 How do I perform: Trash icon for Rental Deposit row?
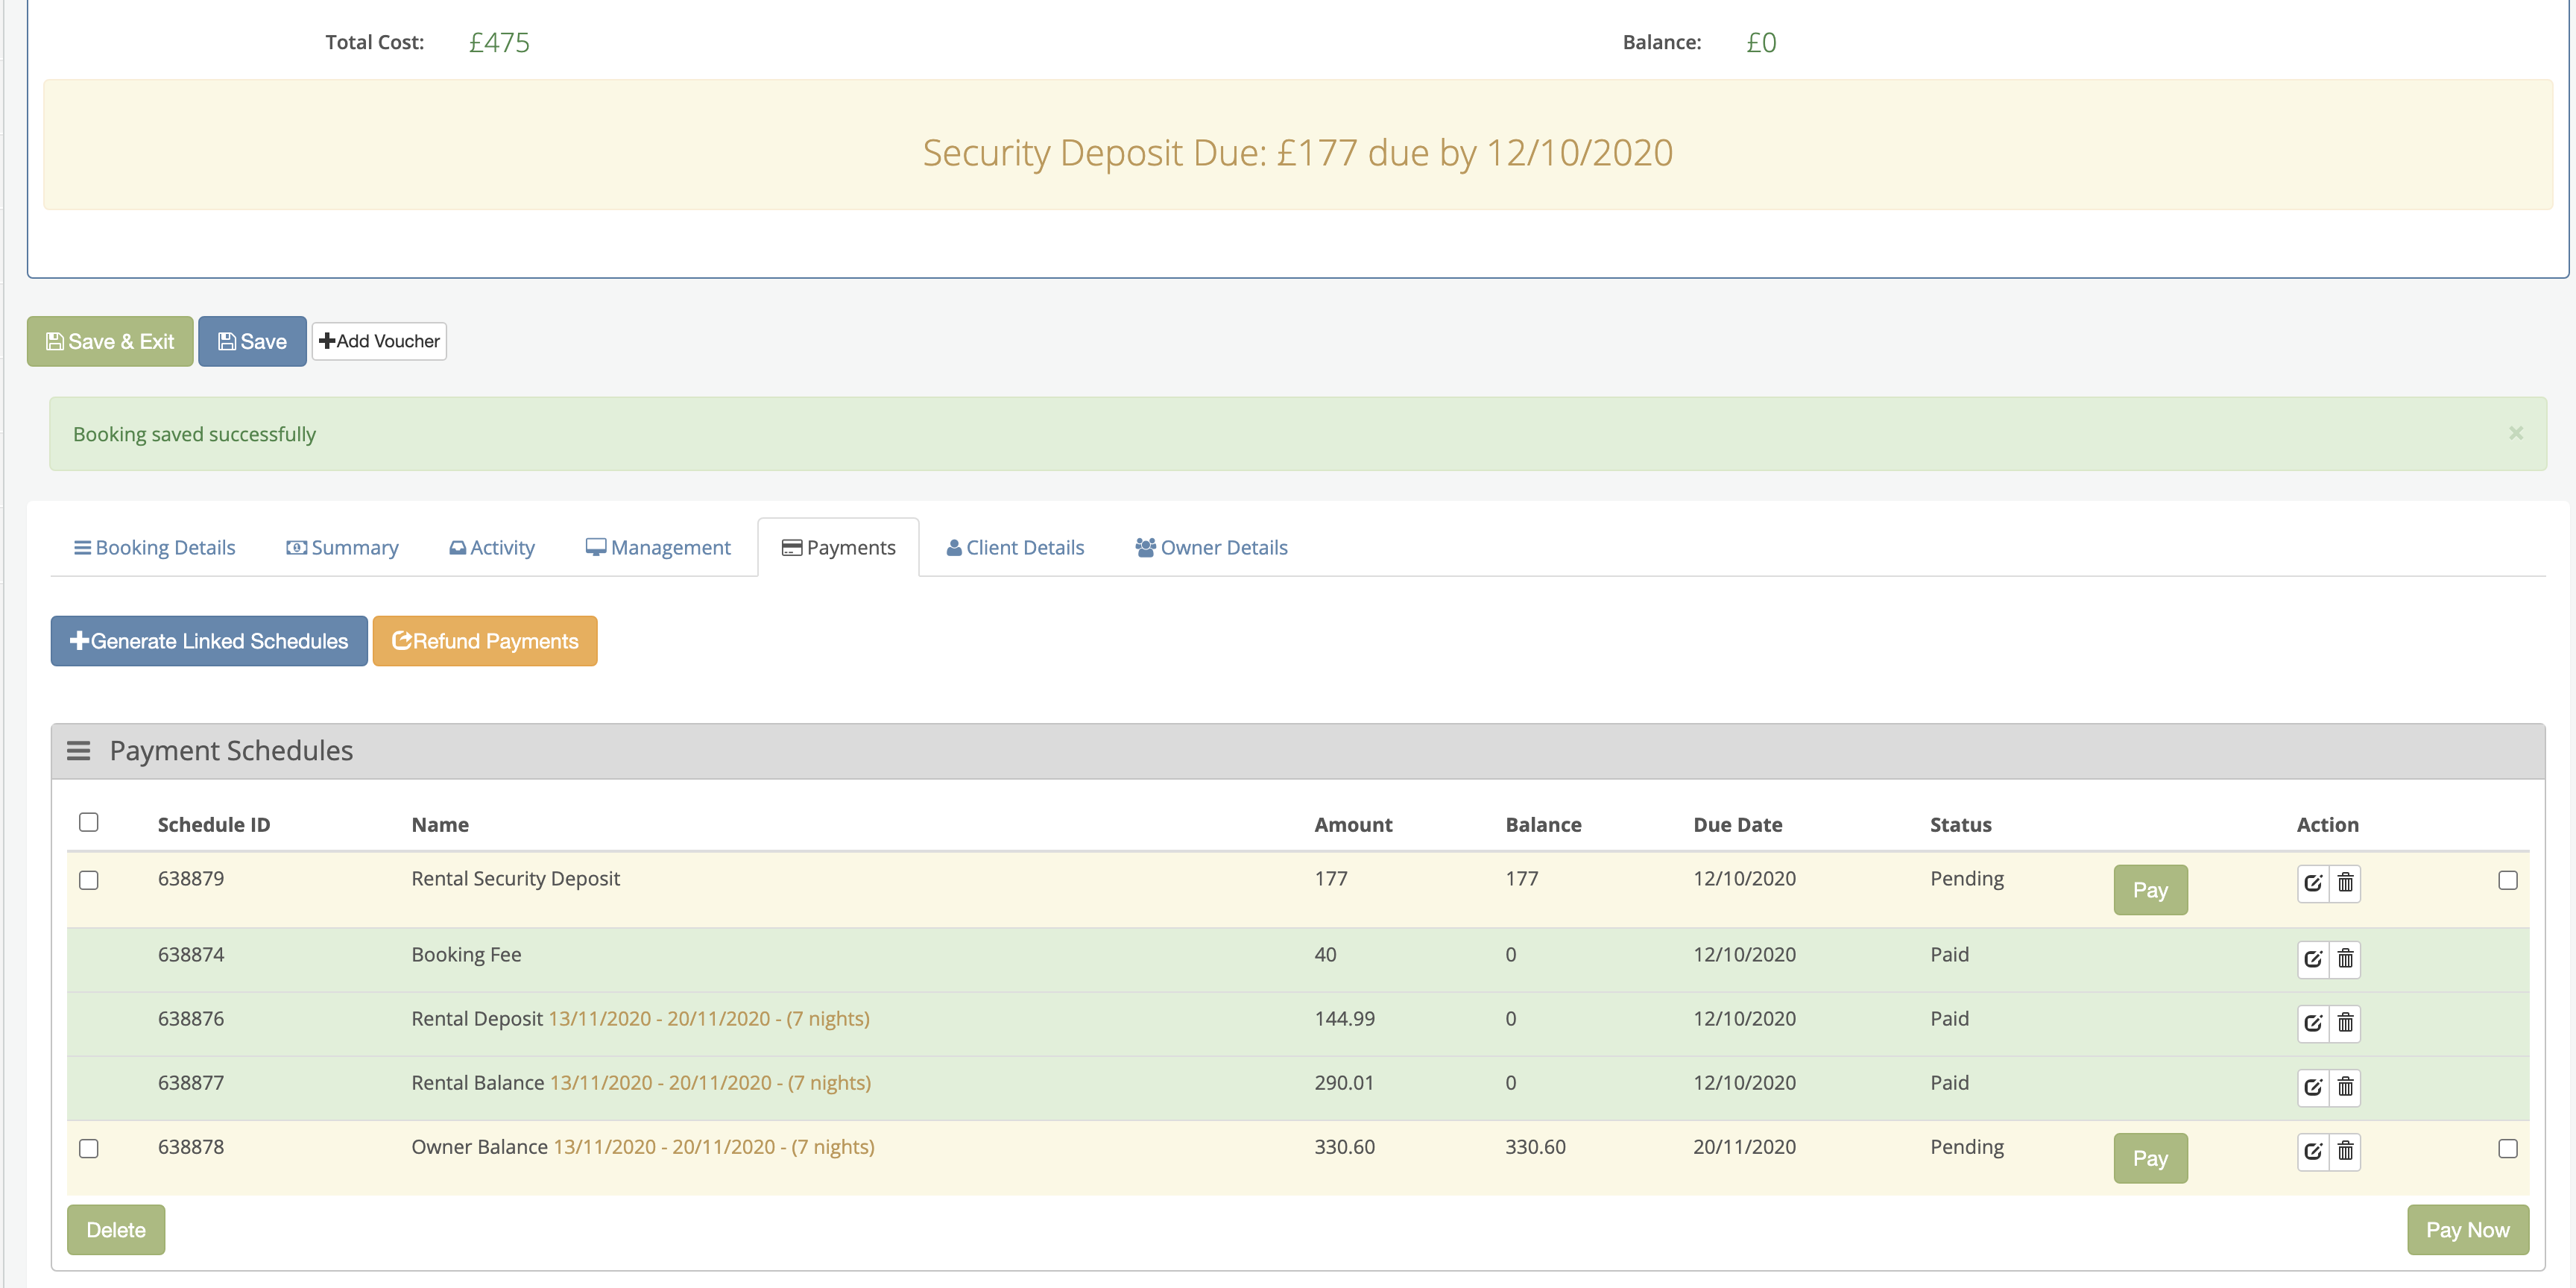point(2345,1023)
